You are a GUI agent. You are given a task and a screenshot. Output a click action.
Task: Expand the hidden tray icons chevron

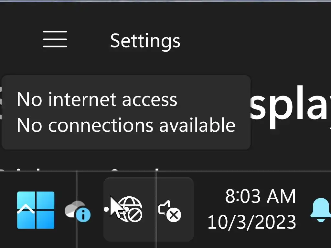point(26,210)
